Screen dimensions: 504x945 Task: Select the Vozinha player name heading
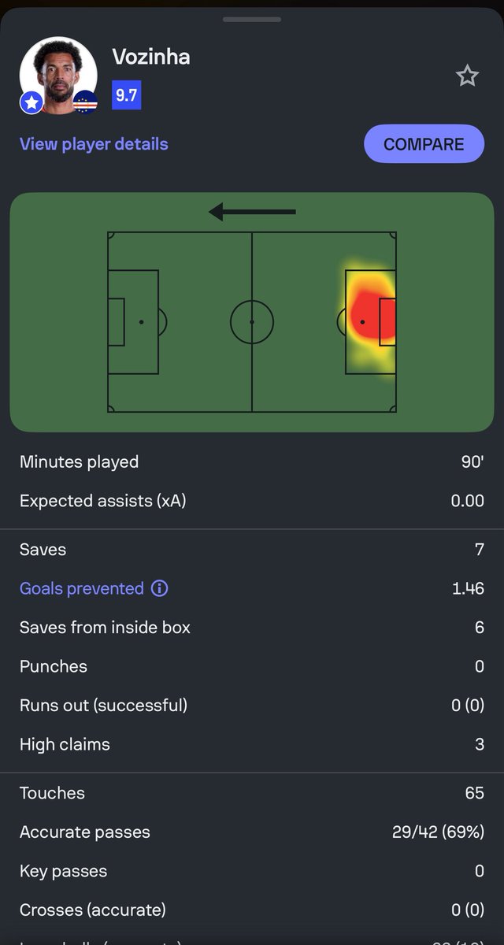(x=151, y=57)
